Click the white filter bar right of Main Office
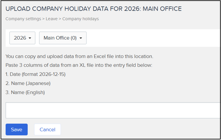Image resolution: width=221 pixels, height=140 pixels. click(153, 38)
